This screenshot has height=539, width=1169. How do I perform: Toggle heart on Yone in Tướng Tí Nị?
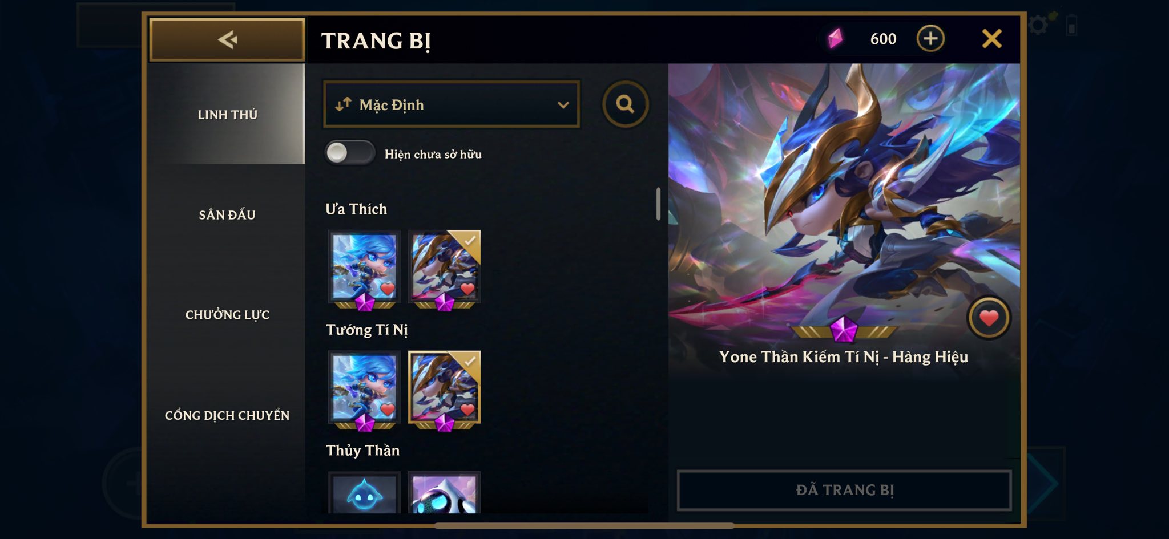467,409
